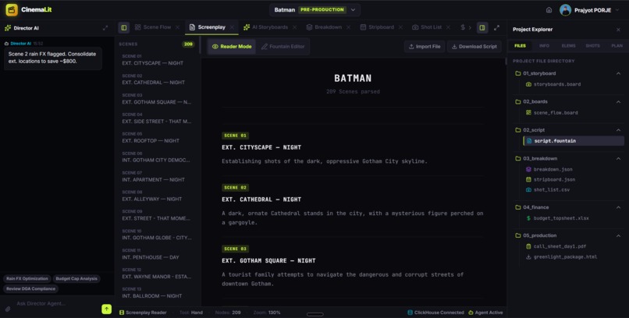Select Scene 02 EXT. CATHEDRAL in list
Screen dimensions: 629x318
(x=156, y=79)
